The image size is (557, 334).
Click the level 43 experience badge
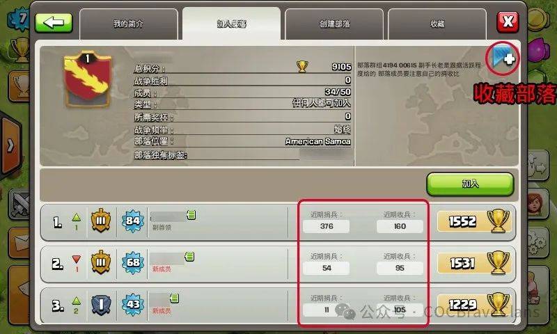[x=133, y=304]
